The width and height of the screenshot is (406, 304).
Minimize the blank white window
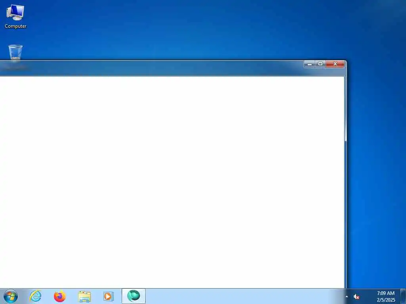click(309, 64)
